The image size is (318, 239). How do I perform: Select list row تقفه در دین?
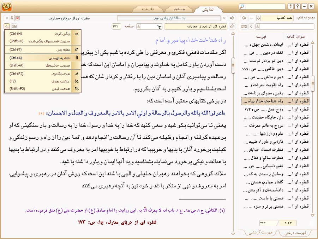pos(275,53)
